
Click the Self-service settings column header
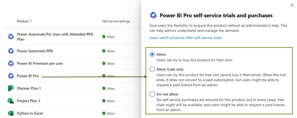coord(116,21)
